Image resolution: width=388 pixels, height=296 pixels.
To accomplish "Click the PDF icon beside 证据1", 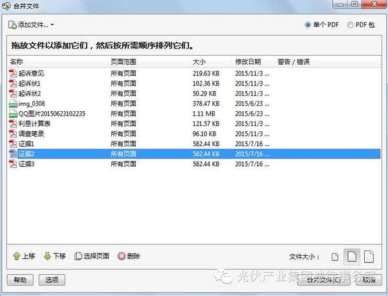I will pyautogui.click(x=13, y=143).
